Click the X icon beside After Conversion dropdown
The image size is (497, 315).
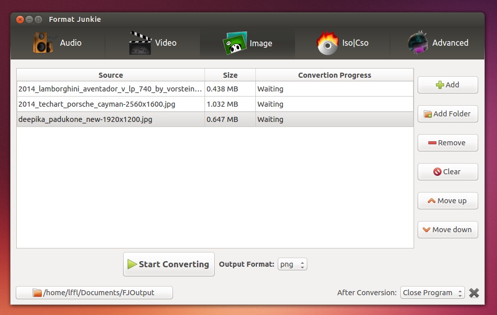(474, 293)
